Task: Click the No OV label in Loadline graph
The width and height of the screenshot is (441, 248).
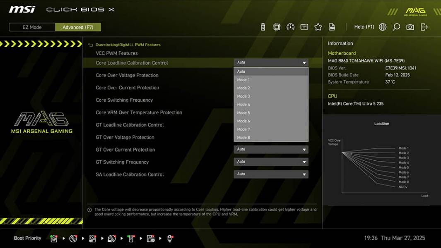Action: pyautogui.click(x=403, y=187)
